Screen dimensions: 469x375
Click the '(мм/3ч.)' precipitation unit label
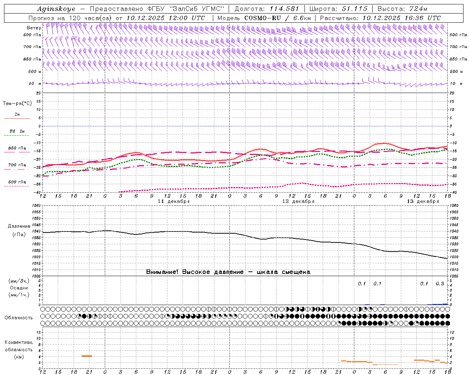tap(19, 281)
